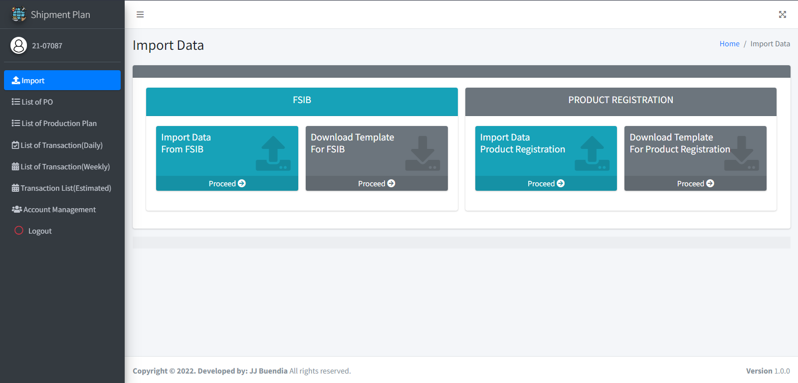Click the upload icon on Import Data From FSIB
798x383 pixels.
tap(273, 153)
